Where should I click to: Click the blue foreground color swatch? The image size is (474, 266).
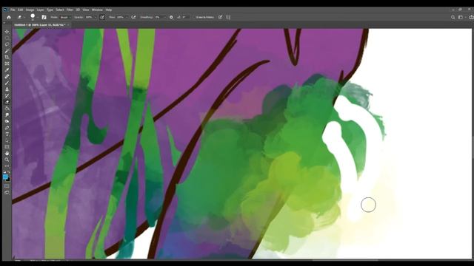[5, 177]
